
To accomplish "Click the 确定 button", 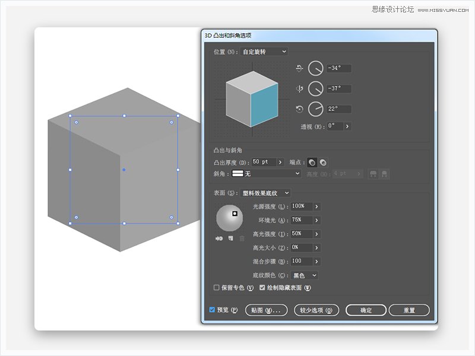I will pyautogui.click(x=366, y=310).
